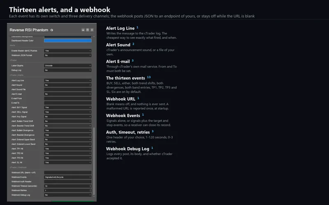Click the scroll-up arrow of settings panel
The width and height of the screenshot is (329, 205).
(x=94, y=36)
